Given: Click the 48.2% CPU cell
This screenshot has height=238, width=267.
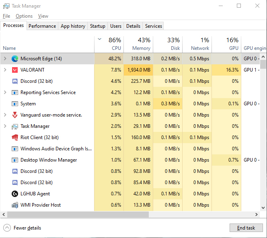Looking at the screenshot, I should [109, 59].
